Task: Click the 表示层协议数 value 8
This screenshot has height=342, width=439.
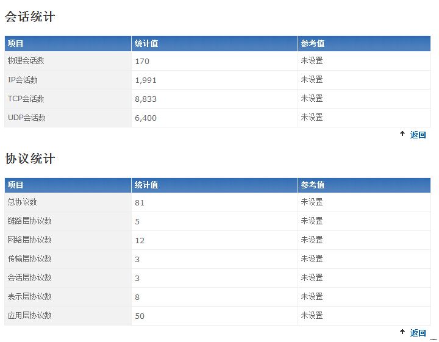Action: coord(137,297)
